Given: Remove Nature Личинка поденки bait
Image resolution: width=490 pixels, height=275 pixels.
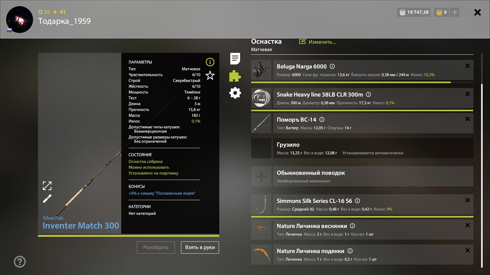Looking at the screenshot, I should (x=468, y=250).
